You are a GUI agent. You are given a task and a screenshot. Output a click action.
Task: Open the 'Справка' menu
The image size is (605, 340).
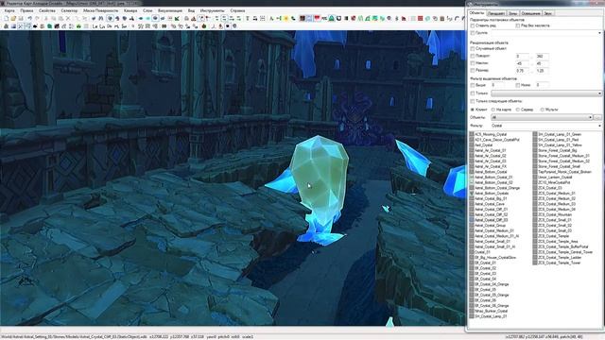click(x=237, y=10)
